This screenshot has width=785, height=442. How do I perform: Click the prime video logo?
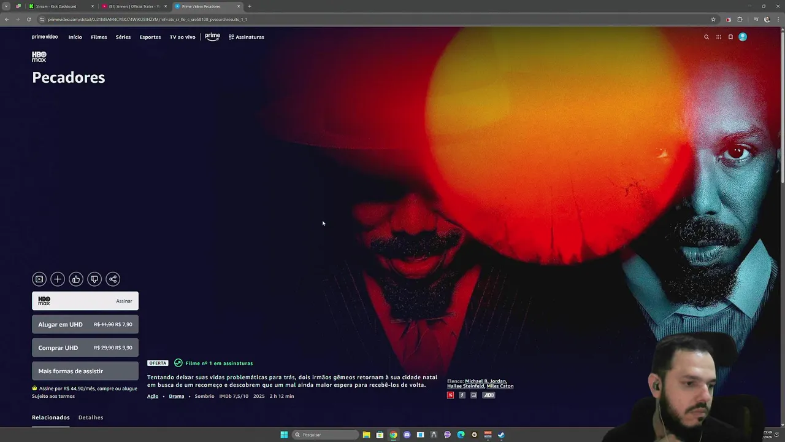(x=45, y=37)
